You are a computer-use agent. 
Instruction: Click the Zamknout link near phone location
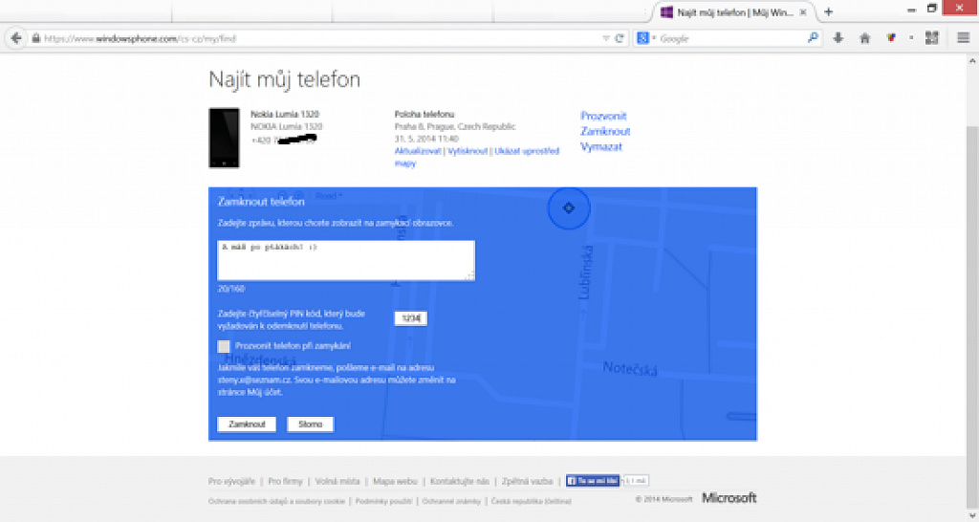pyautogui.click(x=605, y=131)
